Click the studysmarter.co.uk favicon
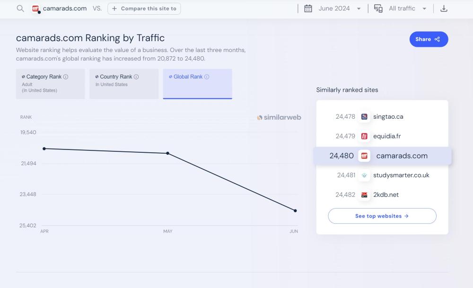 pos(364,175)
